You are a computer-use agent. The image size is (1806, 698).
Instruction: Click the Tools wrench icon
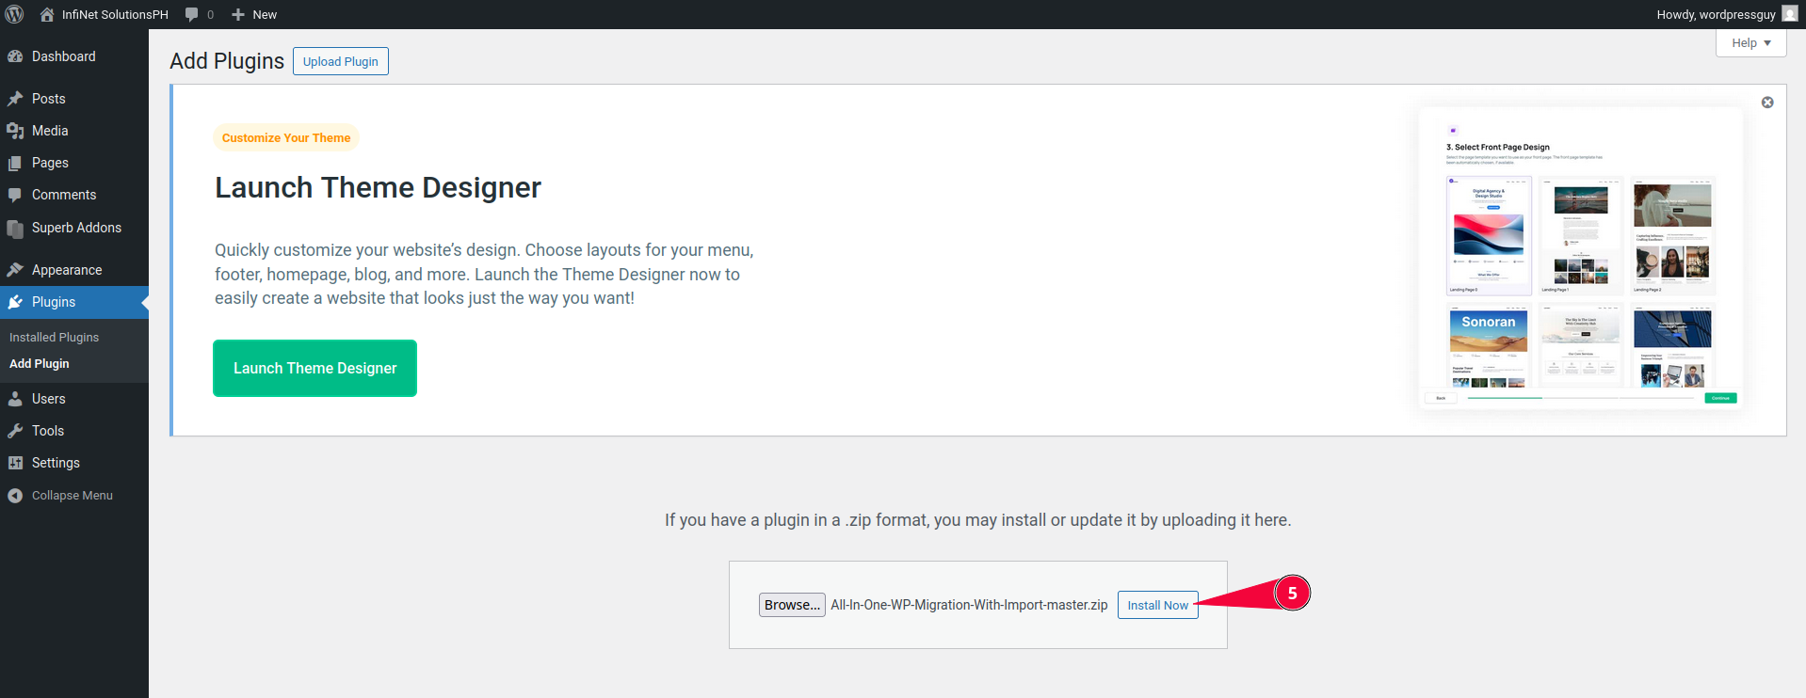coord(15,431)
